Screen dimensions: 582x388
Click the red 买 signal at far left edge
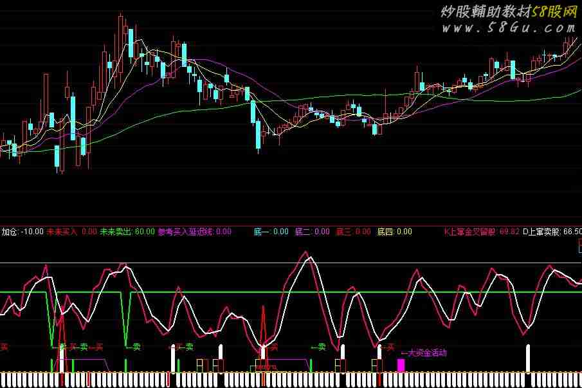pyautogui.click(x=4, y=347)
